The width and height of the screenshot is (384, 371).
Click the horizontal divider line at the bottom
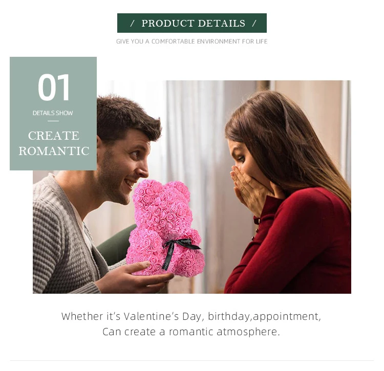[x=192, y=360]
